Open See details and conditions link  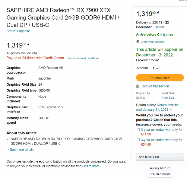(x=83, y=58)
